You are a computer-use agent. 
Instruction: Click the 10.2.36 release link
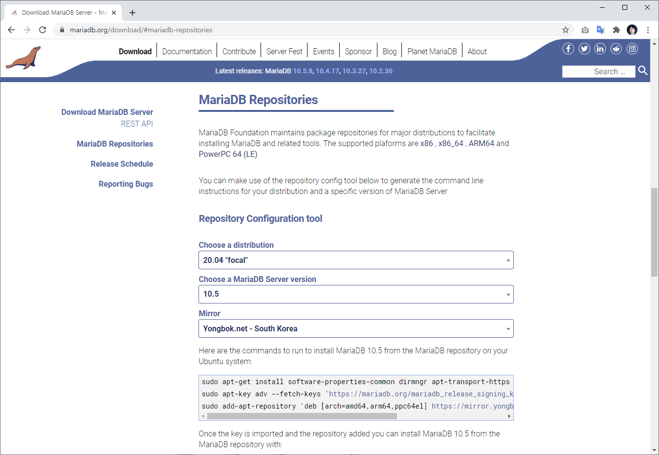pos(381,71)
